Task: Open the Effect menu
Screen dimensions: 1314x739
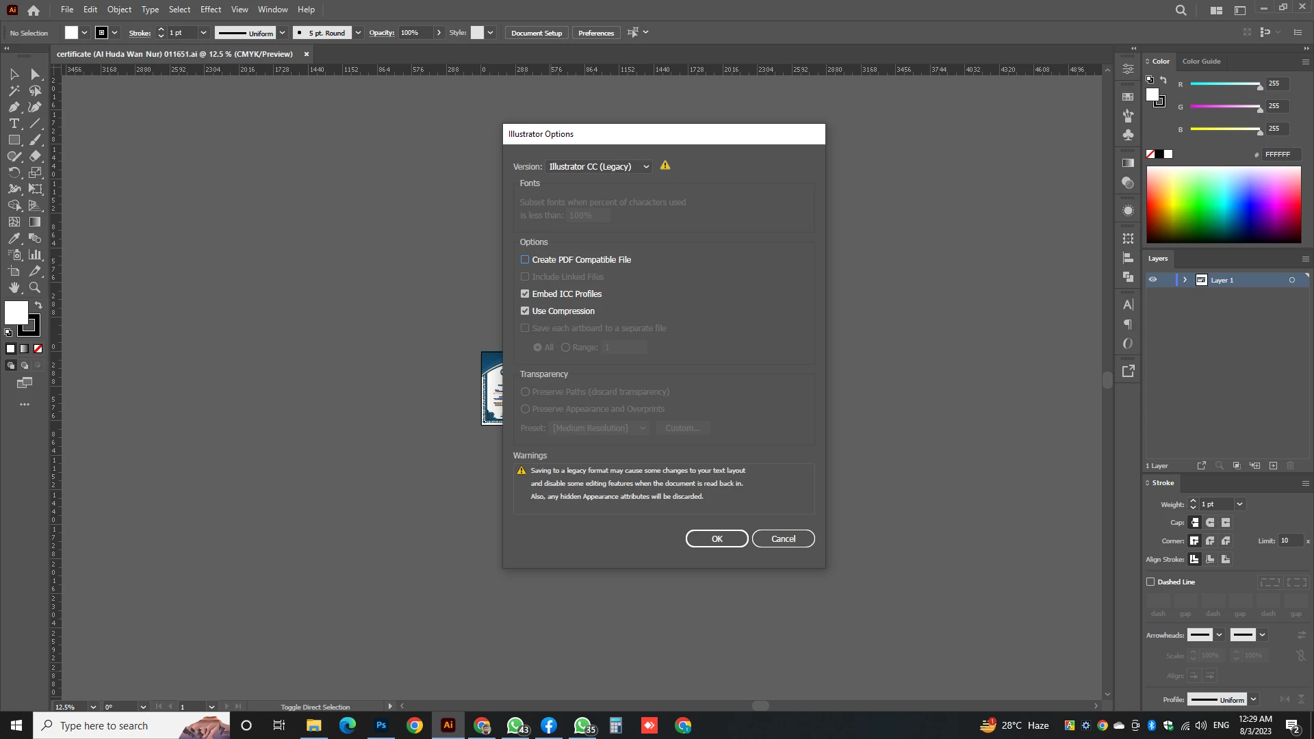Action: pyautogui.click(x=210, y=10)
